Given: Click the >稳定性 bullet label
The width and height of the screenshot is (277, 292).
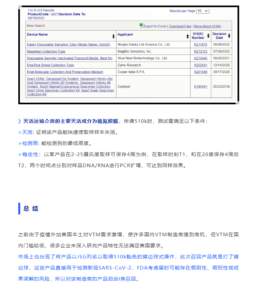Looking at the screenshot, I should [28, 154].
